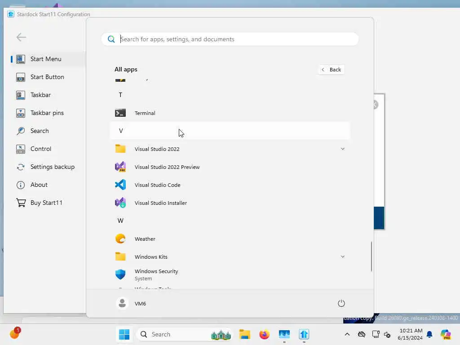Viewport: 460px width, 345px height.
Task: Open the Weather app icon
Action: click(120, 239)
